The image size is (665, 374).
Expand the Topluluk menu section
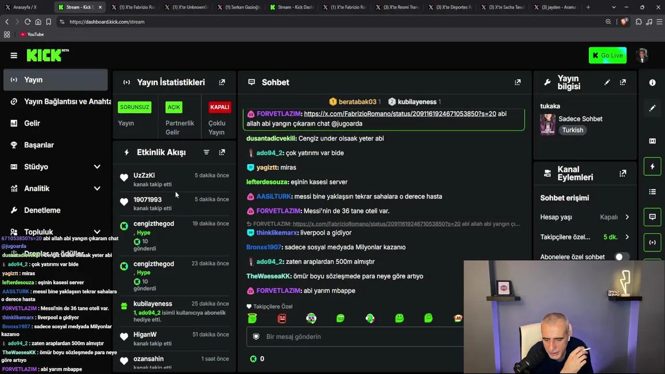click(97, 232)
